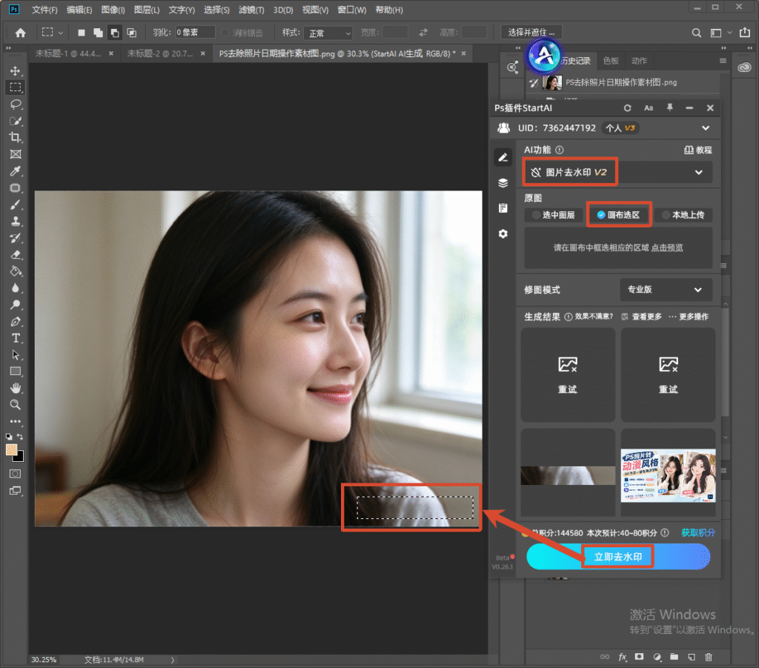
Task: Select the 本地上传 radio option
Action: pos(683,215)
